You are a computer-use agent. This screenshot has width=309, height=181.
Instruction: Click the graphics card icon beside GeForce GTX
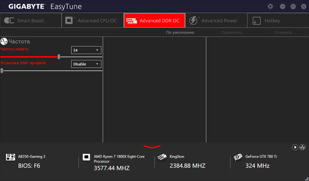[238, 157]
